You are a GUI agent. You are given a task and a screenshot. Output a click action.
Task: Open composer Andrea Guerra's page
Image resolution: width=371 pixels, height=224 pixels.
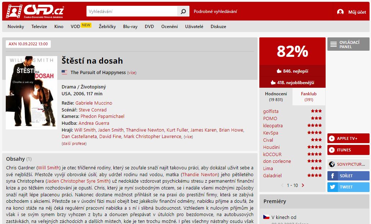click(94, 123)
